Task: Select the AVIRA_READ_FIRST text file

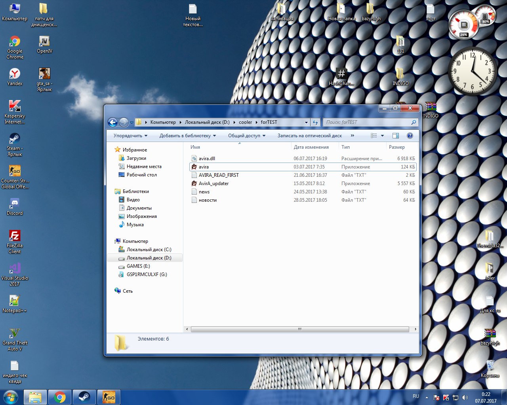Action: point(219,175)
